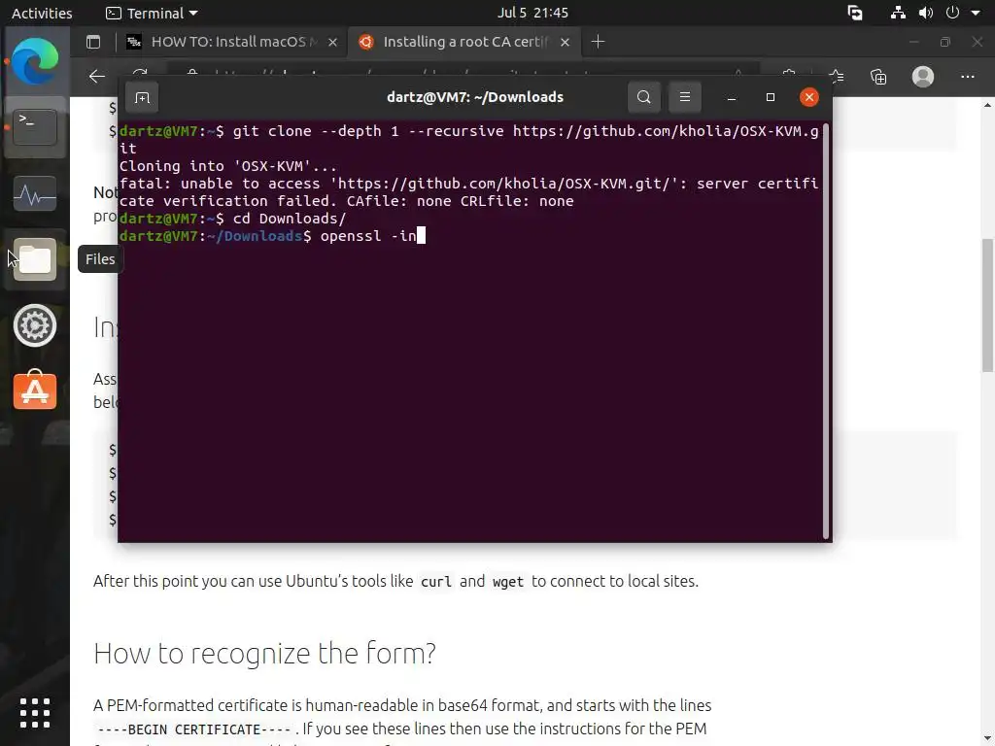Open the clock Jul 5 21:45
Image resolution: width=995 pixels, height=746 pixels.
point(532,13)
